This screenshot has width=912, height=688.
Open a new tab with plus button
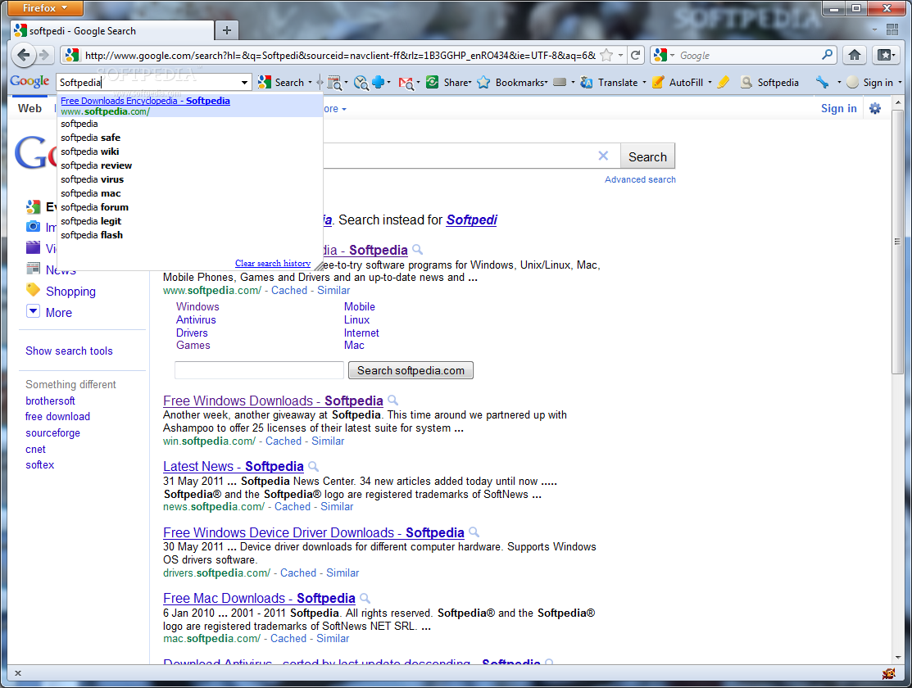[x=227, y=30]
